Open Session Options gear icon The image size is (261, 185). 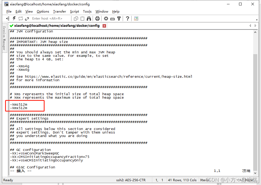click(106, 18)
